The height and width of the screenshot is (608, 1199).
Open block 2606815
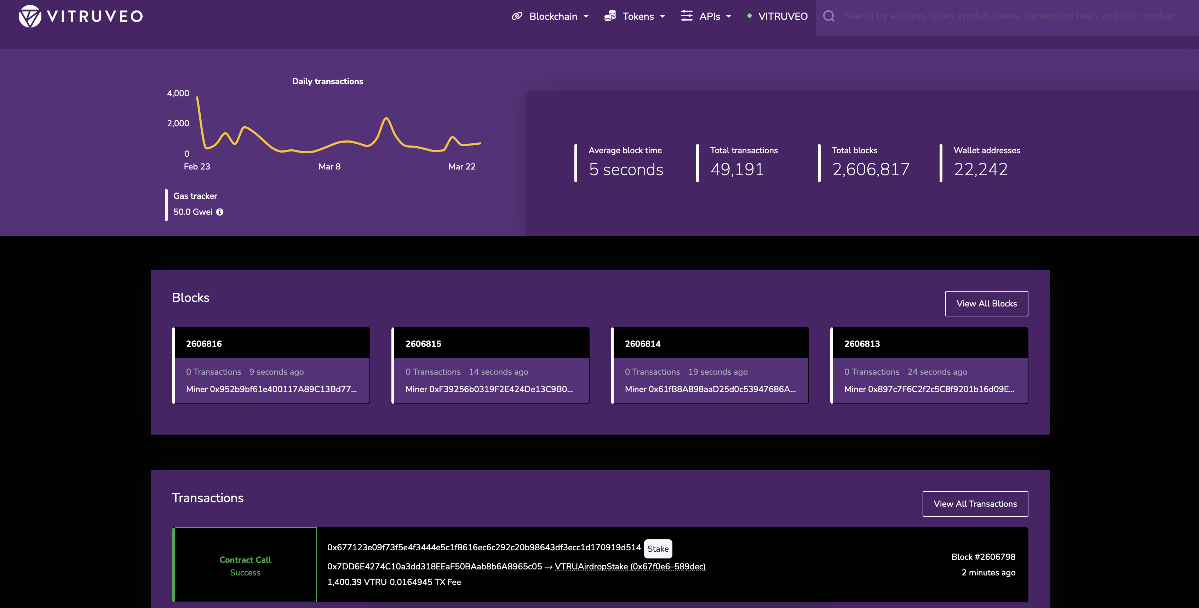(x=423, y=344)
